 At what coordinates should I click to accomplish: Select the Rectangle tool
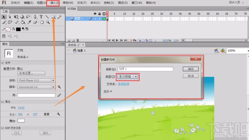(x=53, y=17)
